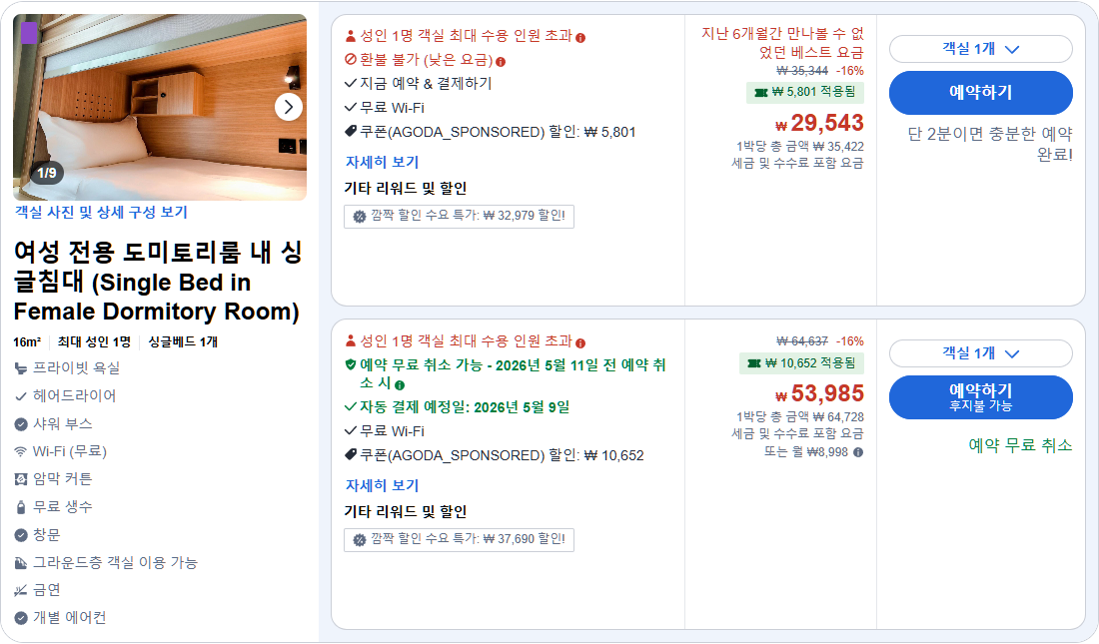Click the info icon beside 환불 불가
1099x644 pixels.
(503, 60)
